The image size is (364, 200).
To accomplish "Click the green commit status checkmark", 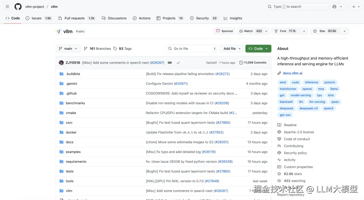I will (178, 63).
